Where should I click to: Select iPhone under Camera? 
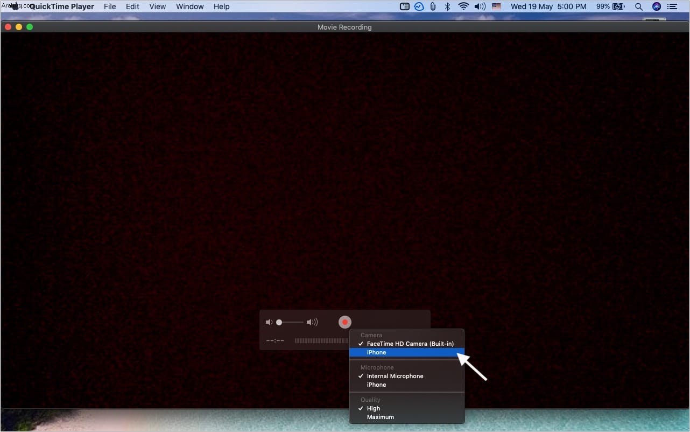406,352
